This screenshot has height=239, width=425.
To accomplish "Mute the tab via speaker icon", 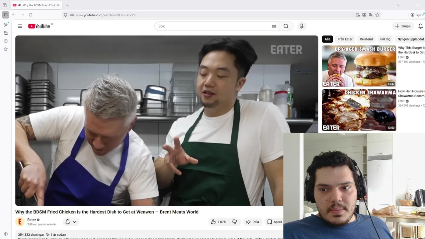I will point(20,5).
